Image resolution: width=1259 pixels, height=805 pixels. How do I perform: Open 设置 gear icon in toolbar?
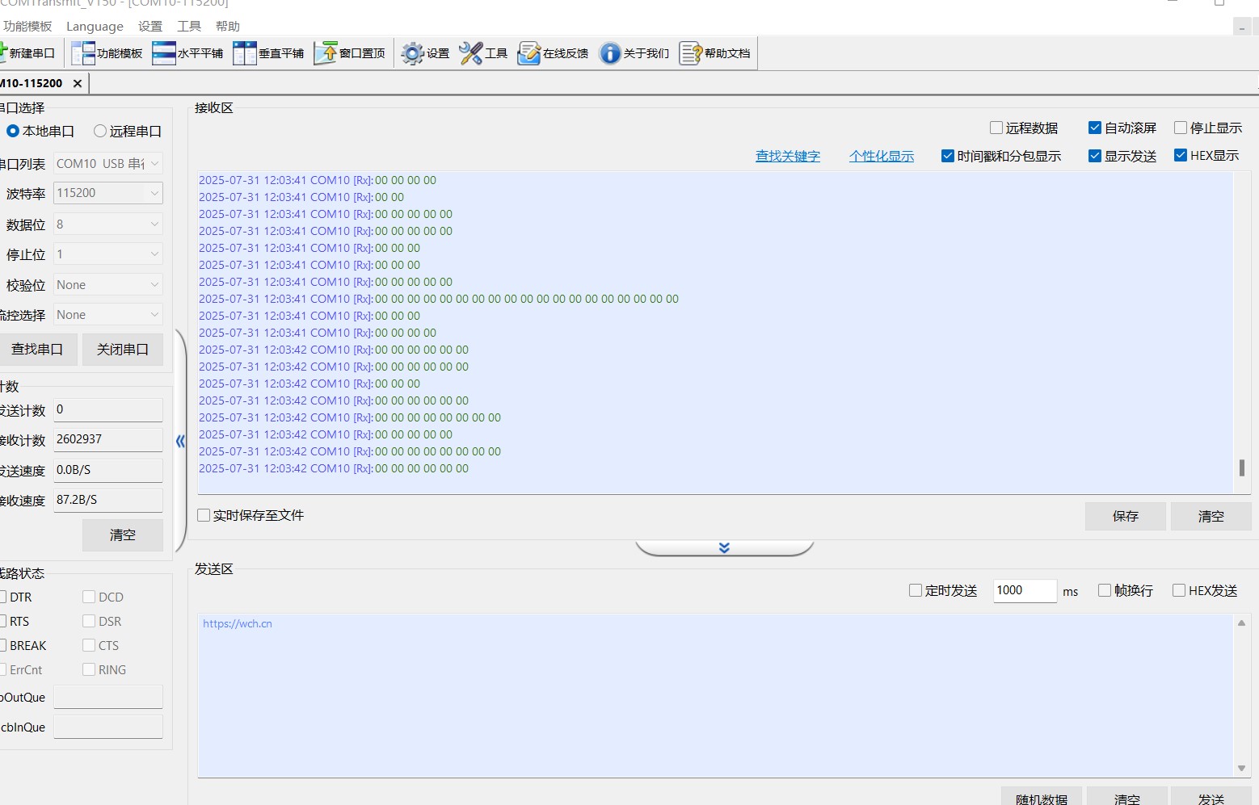tap(425, 53)
